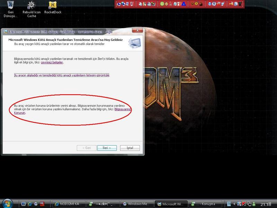Launch Windows Media Player from quick launch
277x208 pixels.
(36, 204)
